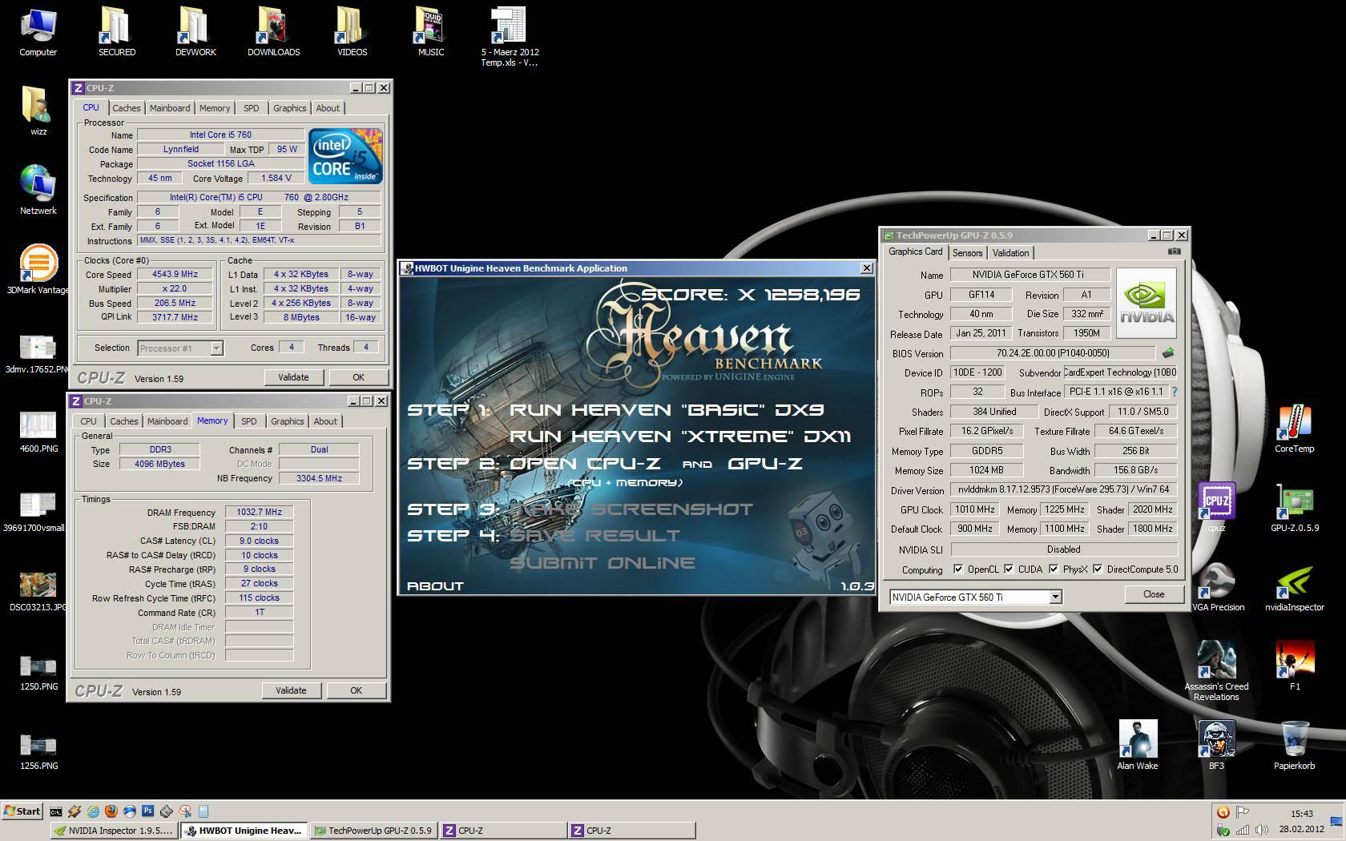Click Run Heaven "Xtreme" DX11
Viewport: 1346px width, 841px height.
pyautogui.click(x=680, y=437)
